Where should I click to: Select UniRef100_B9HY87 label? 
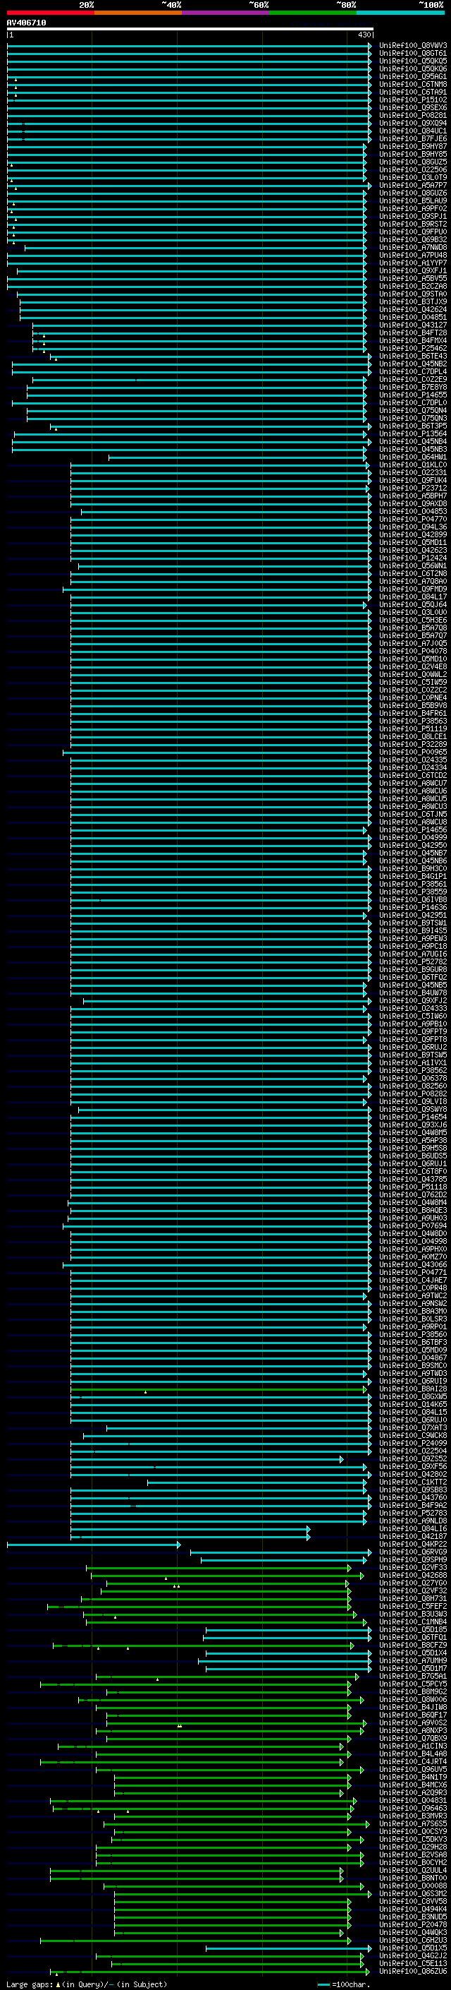tap(412, 146)
